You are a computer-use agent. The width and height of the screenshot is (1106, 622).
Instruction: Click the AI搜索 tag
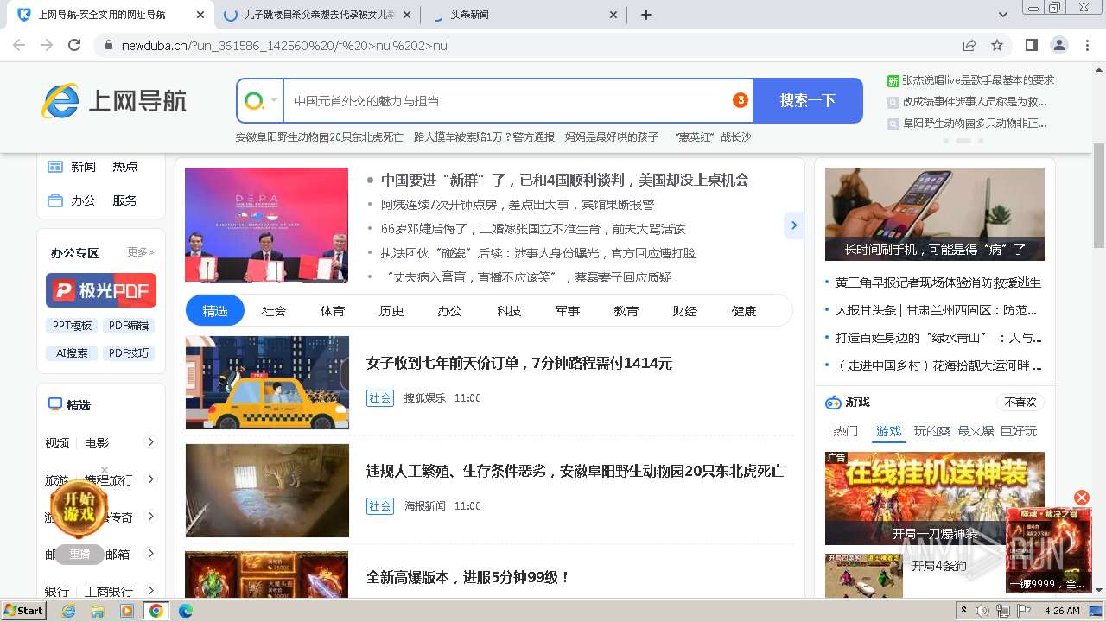point(72,353)
